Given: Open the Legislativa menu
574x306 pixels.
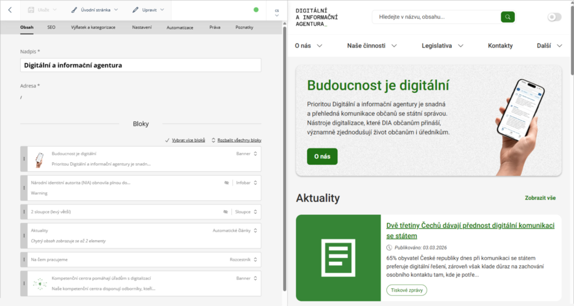Looking at the screenshot, I should click(442, 45).
